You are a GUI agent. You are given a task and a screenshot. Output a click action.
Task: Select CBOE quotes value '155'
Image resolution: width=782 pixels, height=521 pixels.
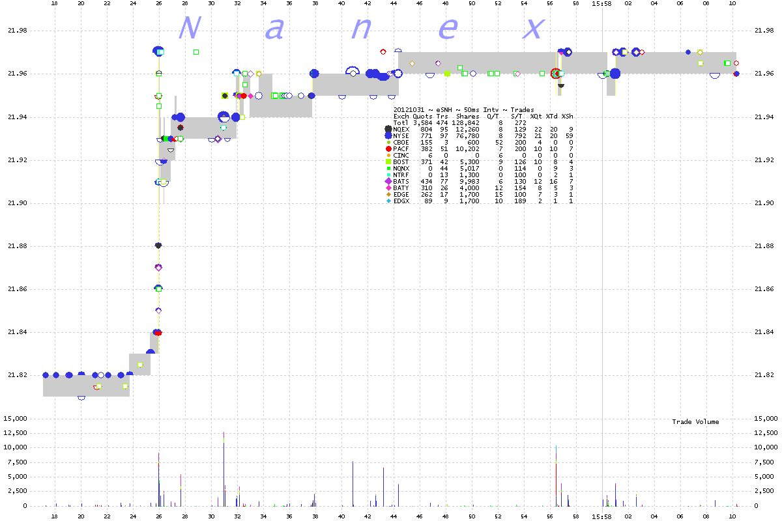click(x=426, y=142)
